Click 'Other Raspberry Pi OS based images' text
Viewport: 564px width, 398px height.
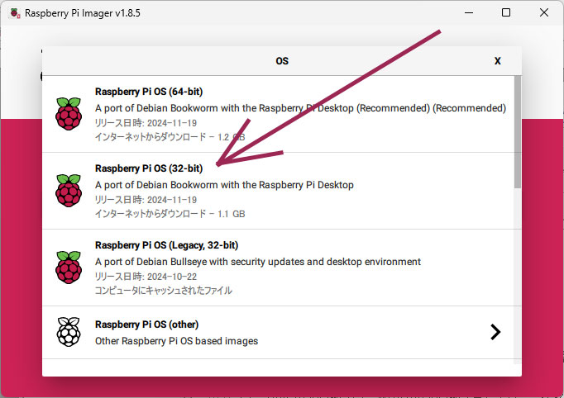pos(177,341)
